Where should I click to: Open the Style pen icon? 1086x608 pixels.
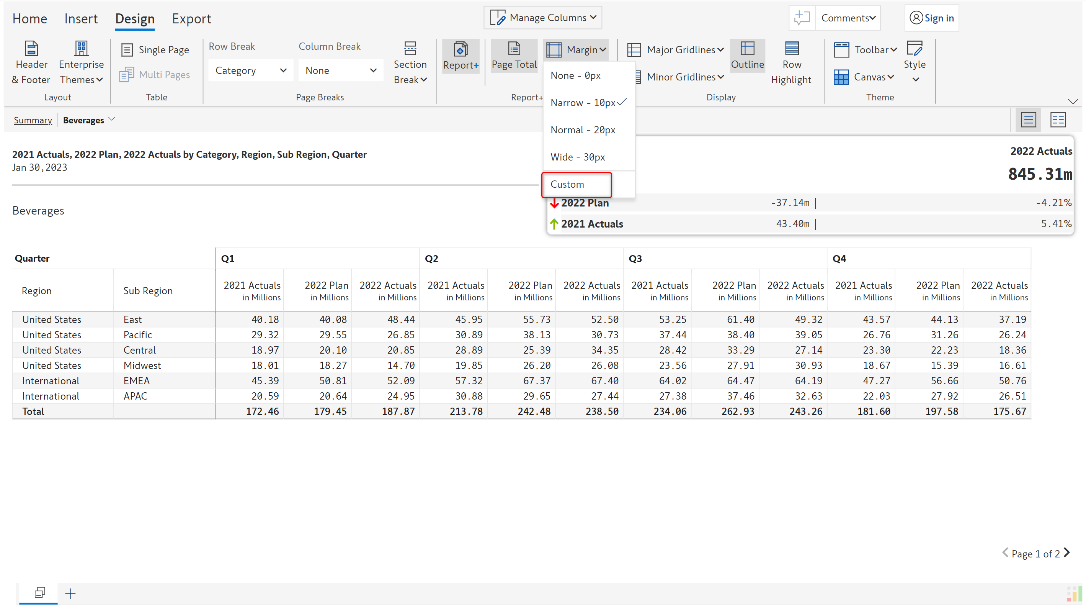[x=914, y=49]
